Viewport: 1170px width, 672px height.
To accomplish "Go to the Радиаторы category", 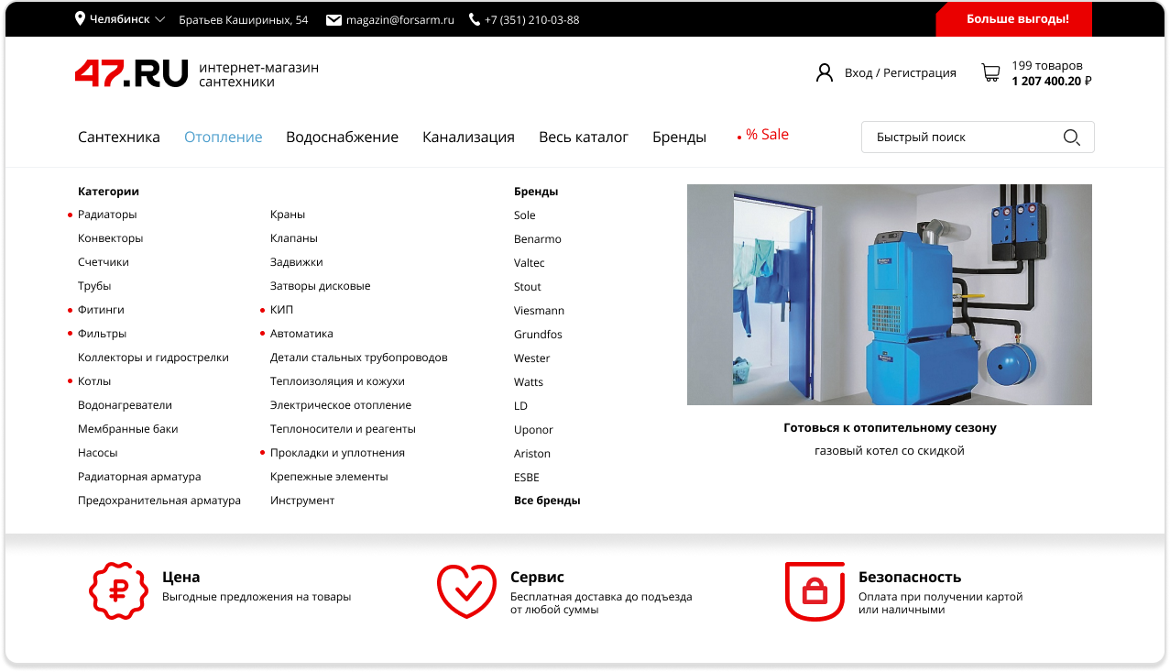I will [107, 215].
